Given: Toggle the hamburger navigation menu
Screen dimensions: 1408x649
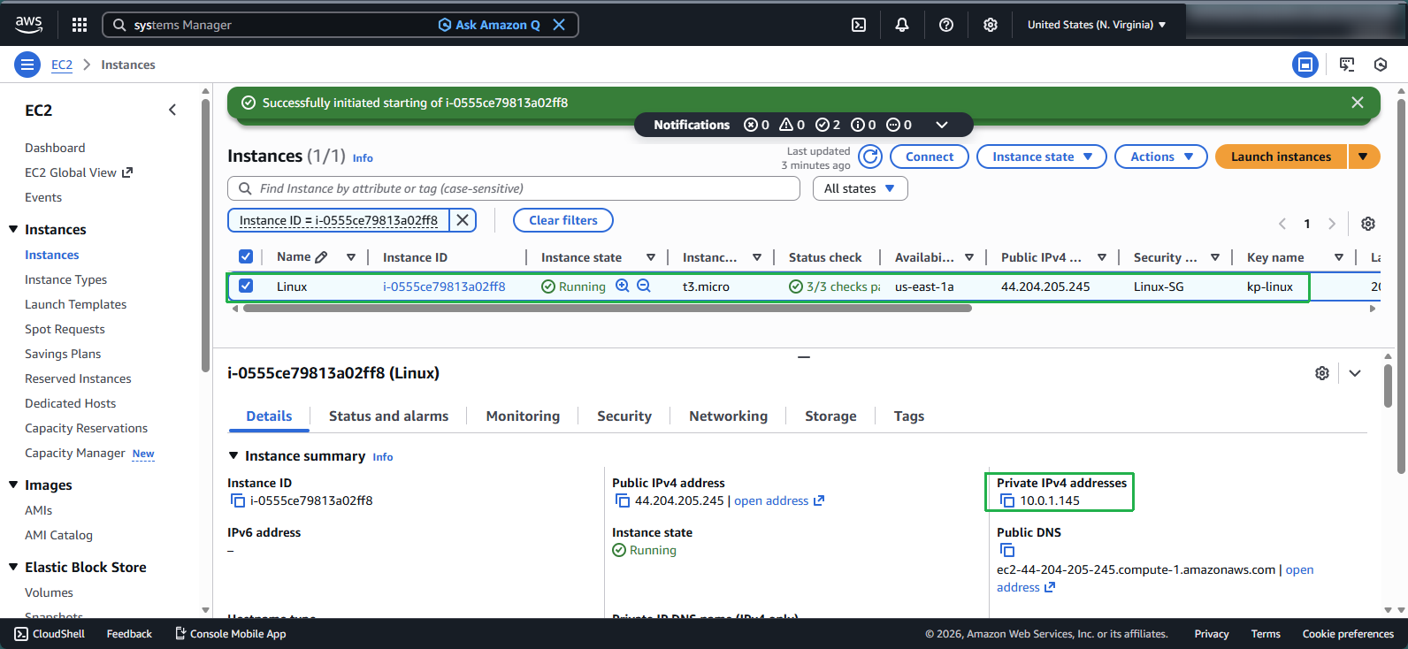Looking at the screenshot, I should pos(27,65).
